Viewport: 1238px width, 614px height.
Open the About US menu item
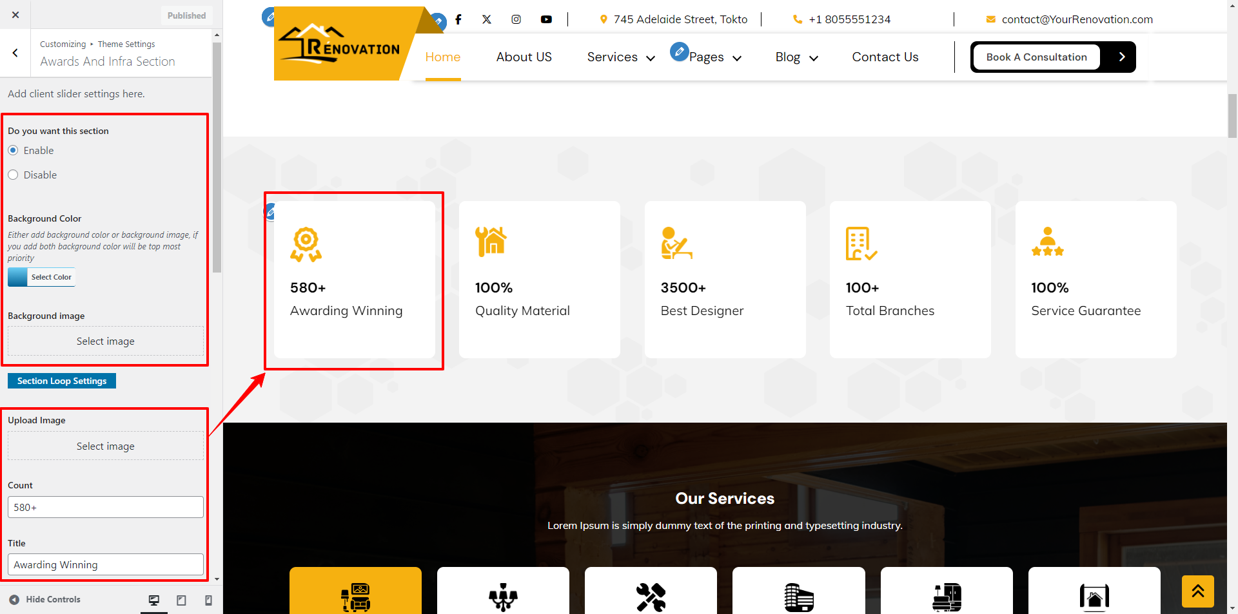(524, 57)
